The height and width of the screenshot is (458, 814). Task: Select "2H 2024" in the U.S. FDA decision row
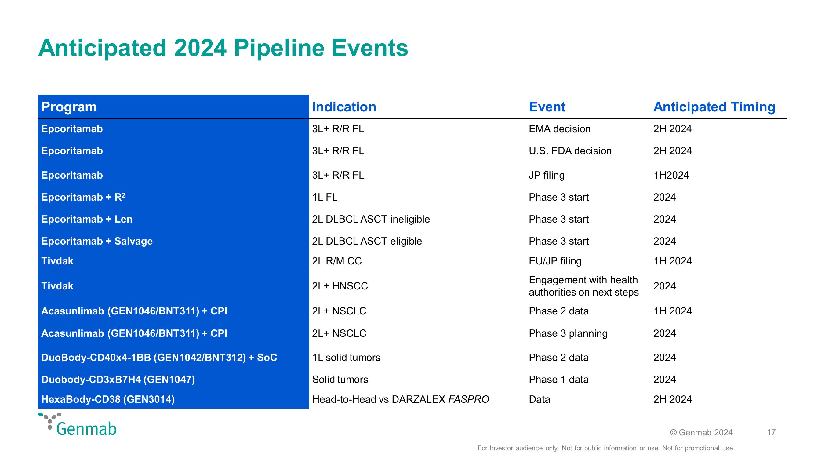[672, 151]
